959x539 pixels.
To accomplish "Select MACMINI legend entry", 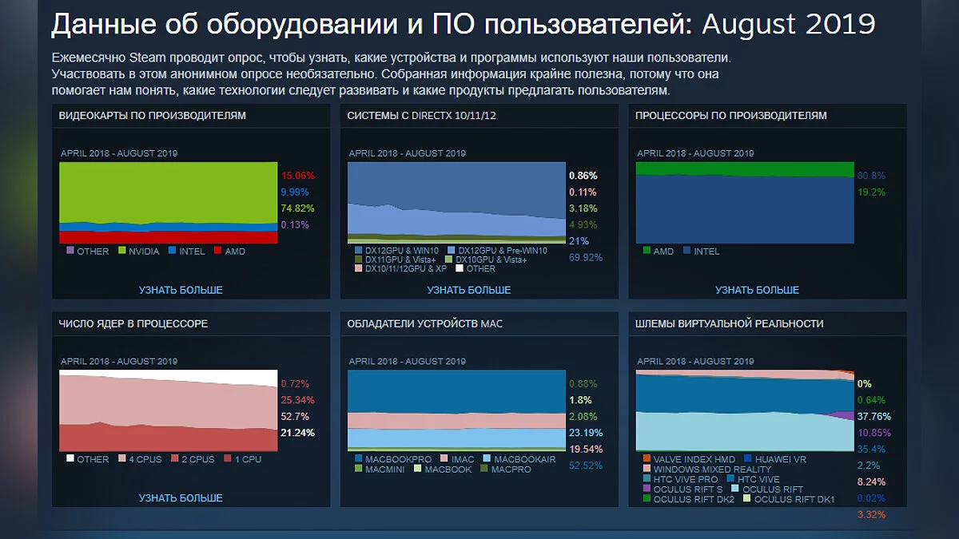I will (380, 469).
